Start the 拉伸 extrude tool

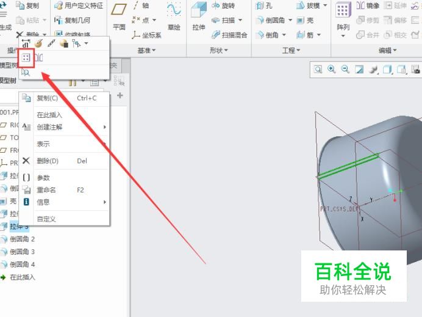(x=199, y=16)
